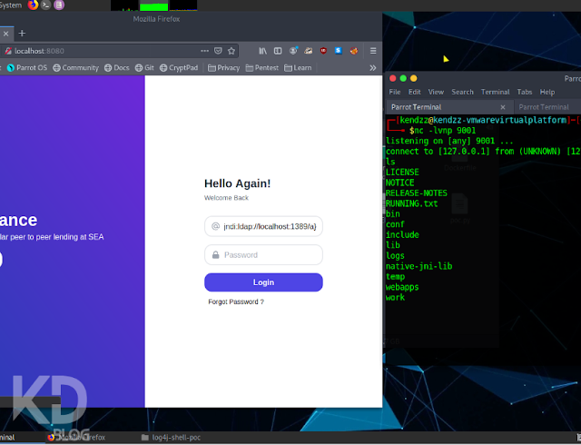
Task: Open the terminal Edit menu
Action: [414, 92]
